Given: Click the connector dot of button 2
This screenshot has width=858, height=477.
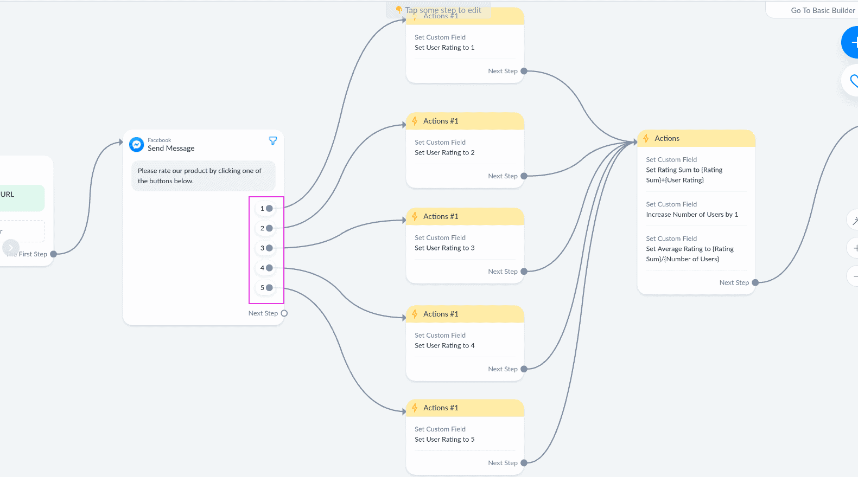Looking at the screenshot, I should pyautogui.click(x=269, y=228).
